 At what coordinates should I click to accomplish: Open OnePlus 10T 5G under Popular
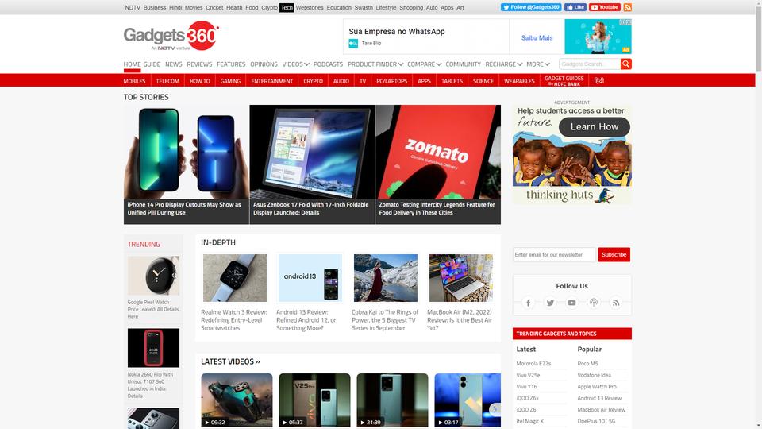596,421
